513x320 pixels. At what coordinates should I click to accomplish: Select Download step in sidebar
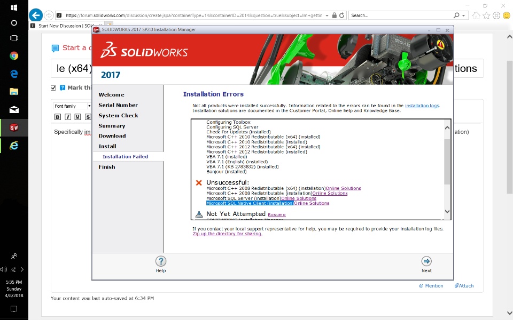[x=112, y=136]
